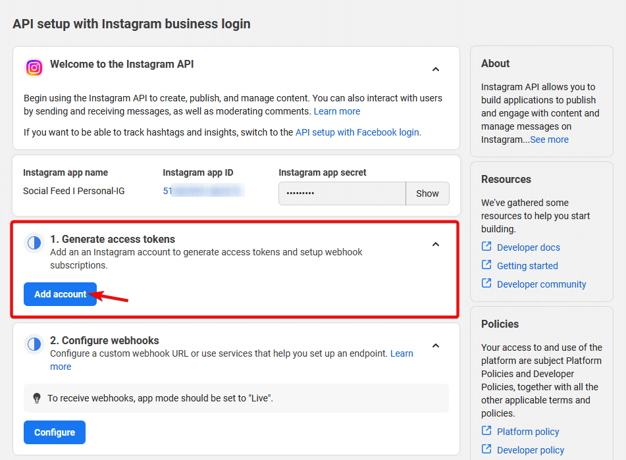Click the About heading

496,63
